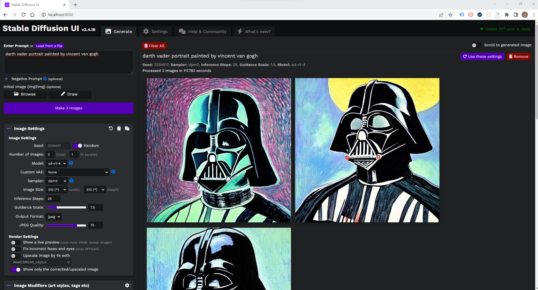
Task: Open the What's new? tab
Action: click(x=254, y=32)
